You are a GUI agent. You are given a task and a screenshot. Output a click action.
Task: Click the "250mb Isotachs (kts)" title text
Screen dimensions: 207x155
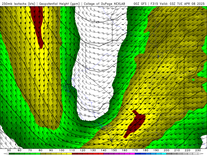18,4
